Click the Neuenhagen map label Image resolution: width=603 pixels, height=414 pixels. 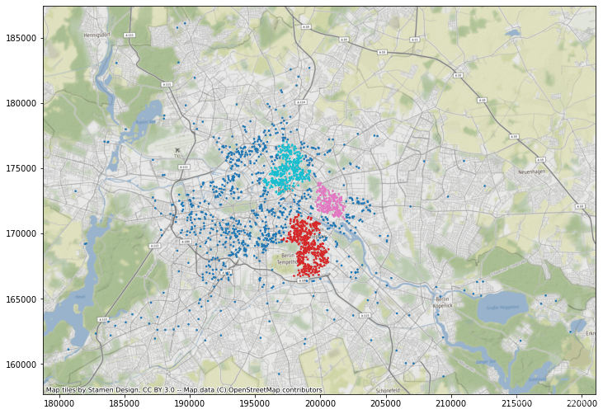[x=532, y=172]
